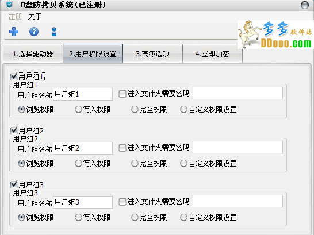
Task: Switch to 2.用户权限设置 tab
Action: click(93, 53)
